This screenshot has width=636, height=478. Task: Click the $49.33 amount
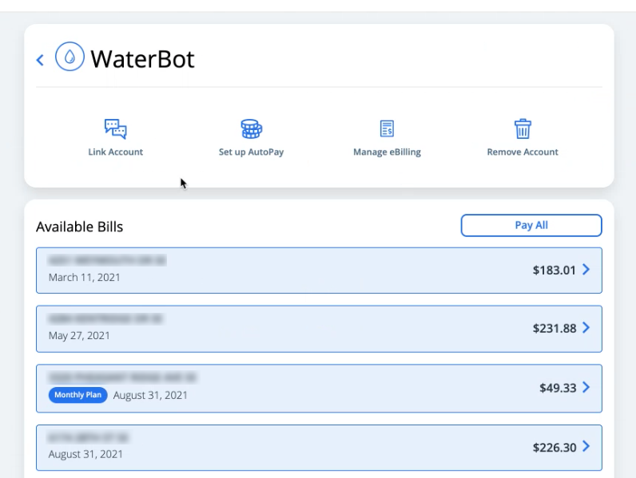(x=558, y=388)
